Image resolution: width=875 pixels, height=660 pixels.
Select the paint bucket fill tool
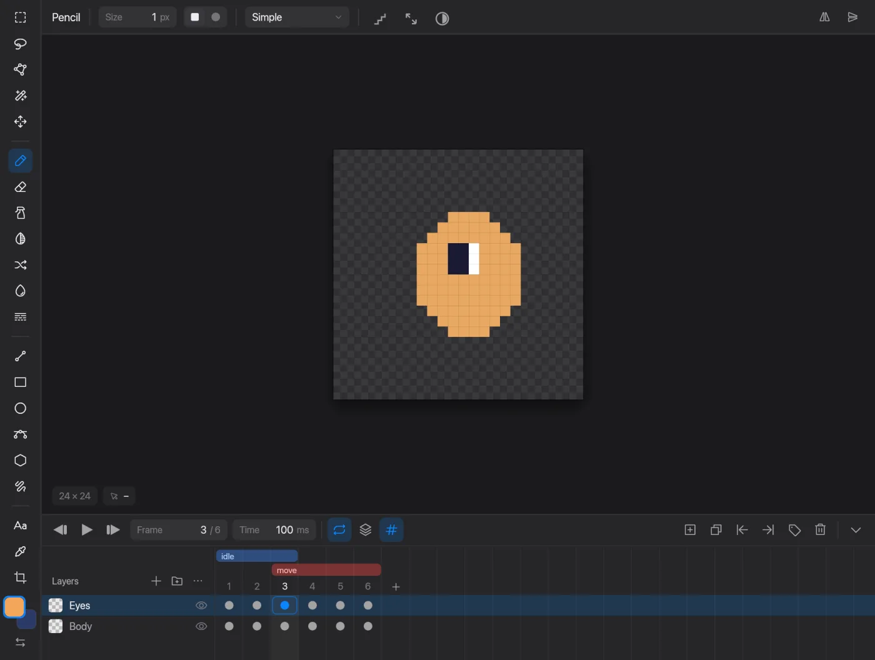(20, 291)
